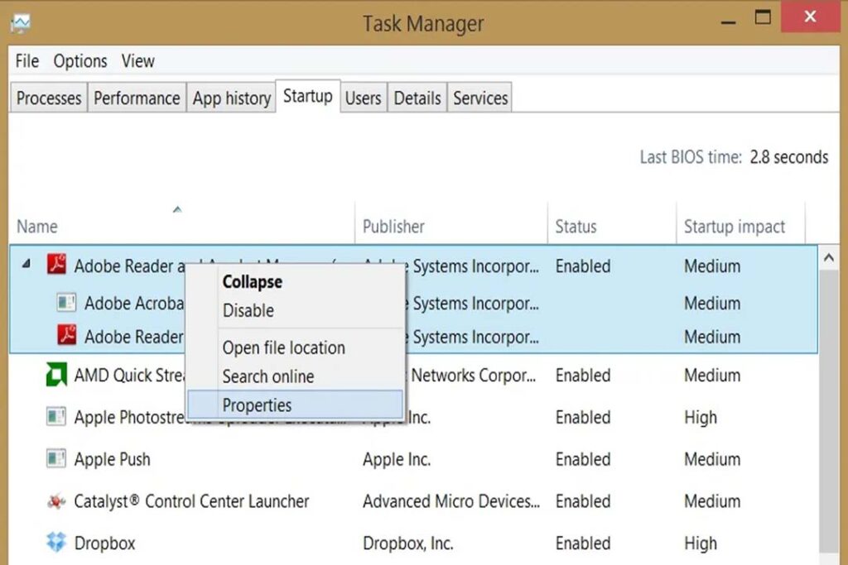848x565 pixels.
Task: Click the Apple Push row icon
Action: pyautogui.click(x=56, y=458)
